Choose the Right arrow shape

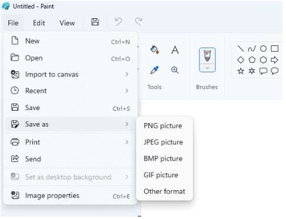pos(274,59)
